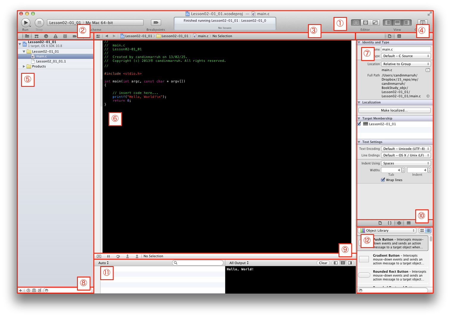The height and width of the screenshot is (317, 450).
Task: Show the Object library cube icon
Action: [x=399, y=223]
